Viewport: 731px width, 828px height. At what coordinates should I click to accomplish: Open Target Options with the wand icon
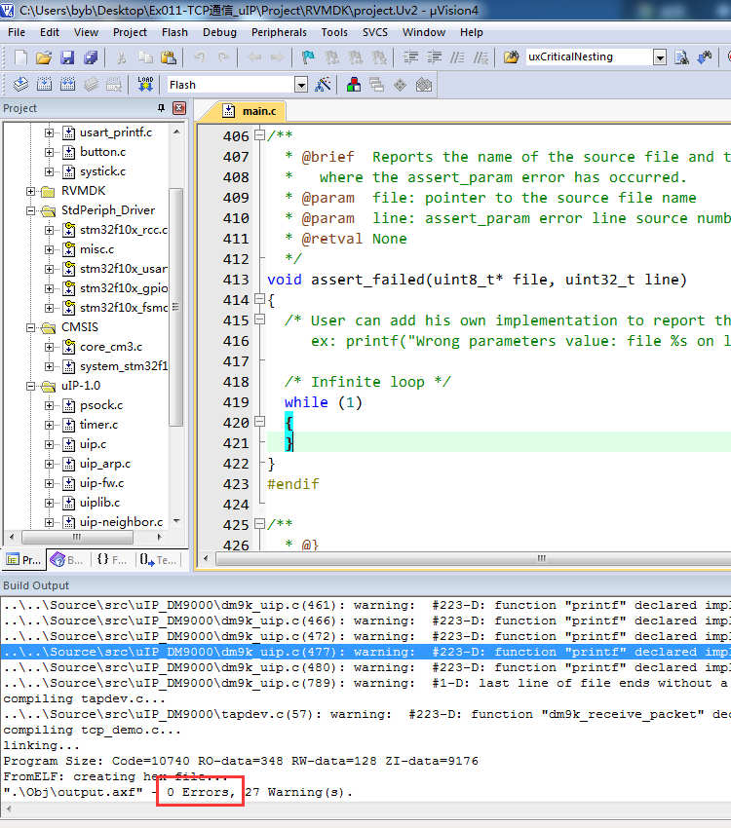[323, 85]
